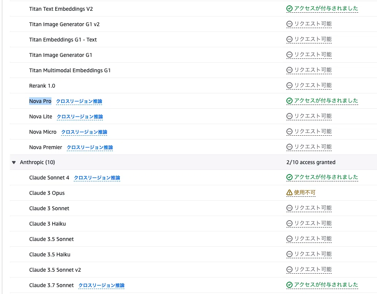Image resolution: width=377 pixels, height=294 pixels.
Task: Click status icon for Rerank 1.0
Action: (x=289, y=85)
